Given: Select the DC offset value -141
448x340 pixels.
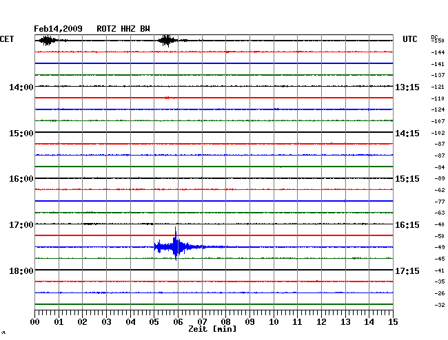Looking at the screenshot, I should coord(438,64).
